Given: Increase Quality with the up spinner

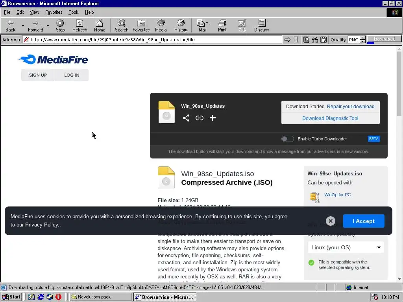Looking at the screenshot, I should [x=362, y=38].
